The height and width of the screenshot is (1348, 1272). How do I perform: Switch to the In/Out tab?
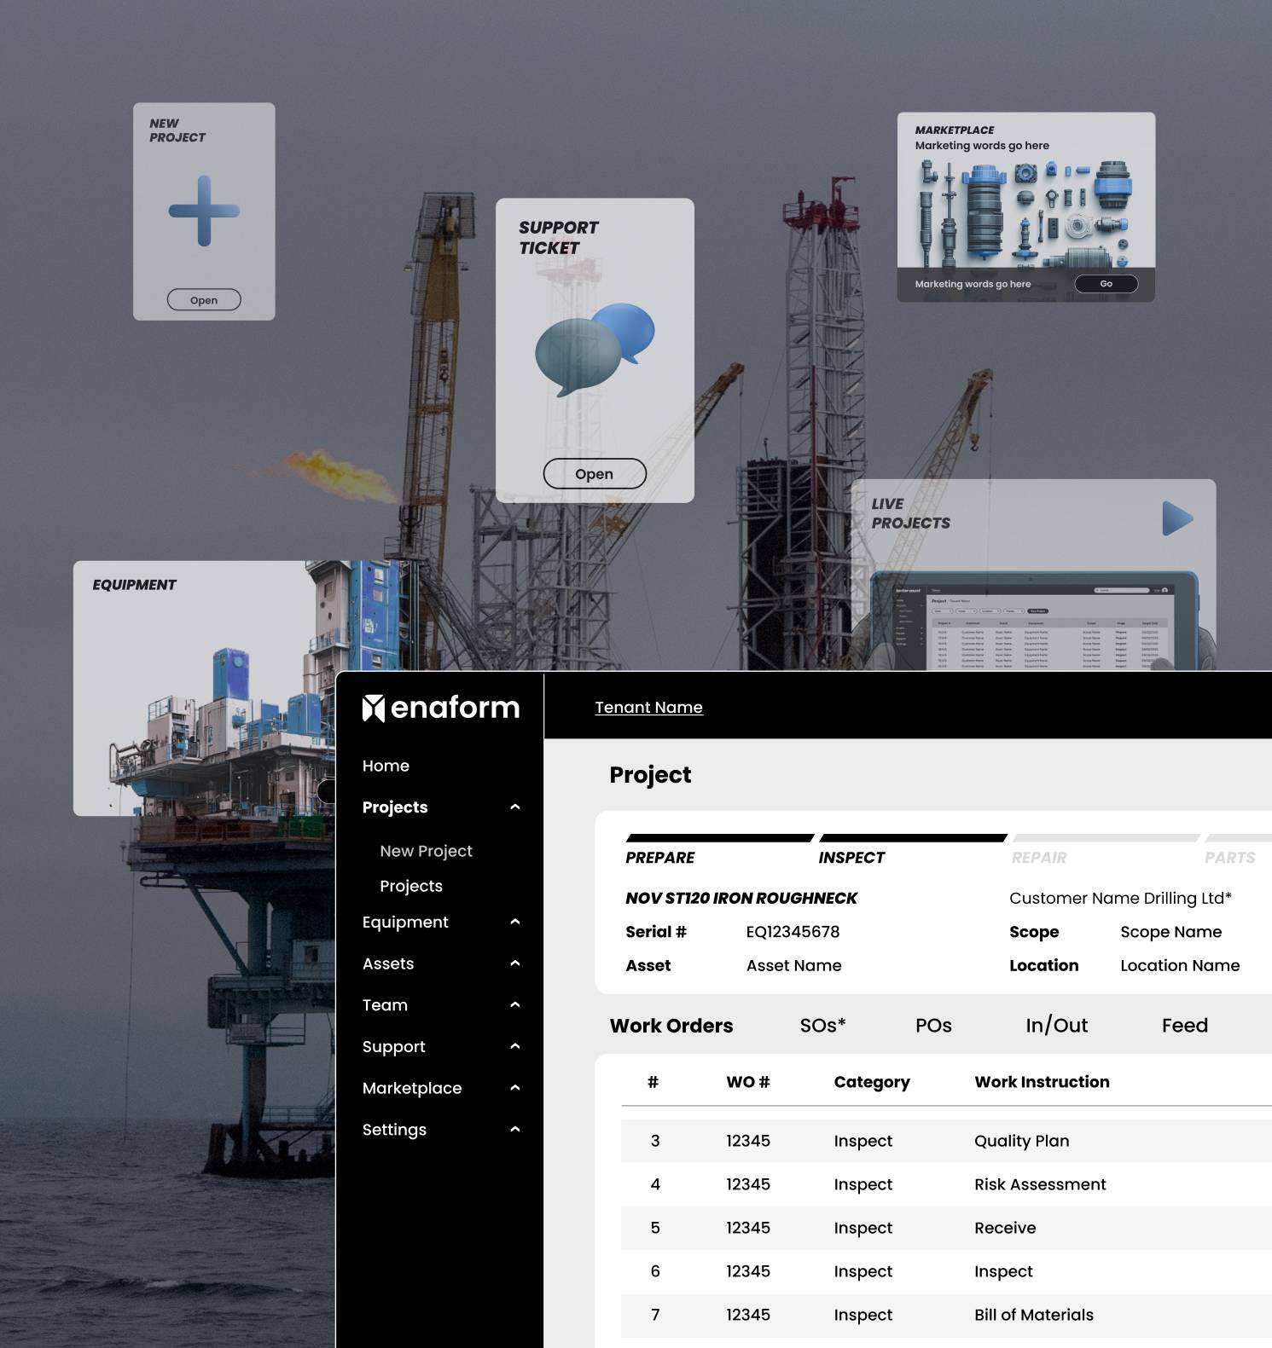[1056, 1026]
